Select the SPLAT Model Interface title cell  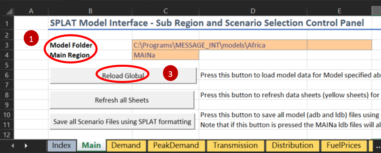207,23
